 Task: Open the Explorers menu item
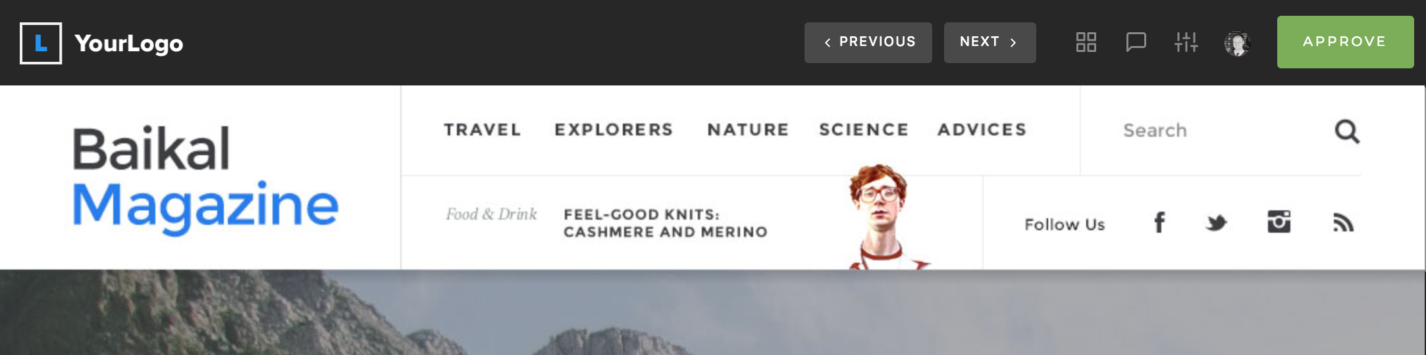614,130
